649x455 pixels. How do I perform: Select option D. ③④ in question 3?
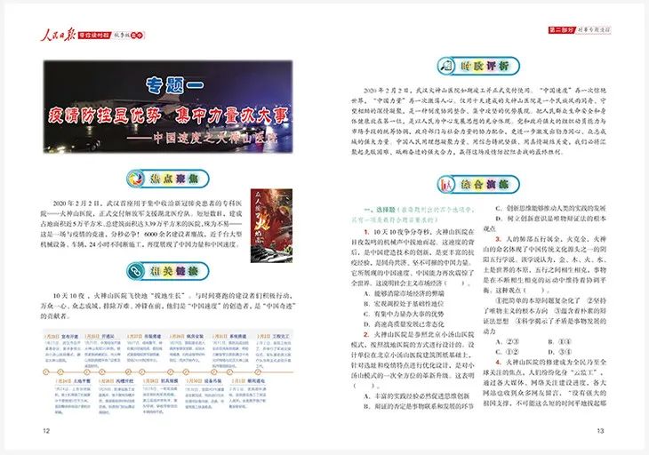click(560, 352)
